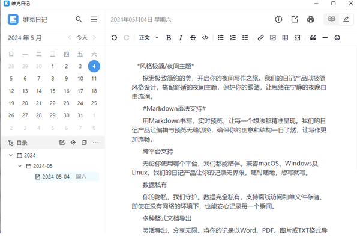
Task: Go to next month in calendar
Action: click(x=94, y=37)
